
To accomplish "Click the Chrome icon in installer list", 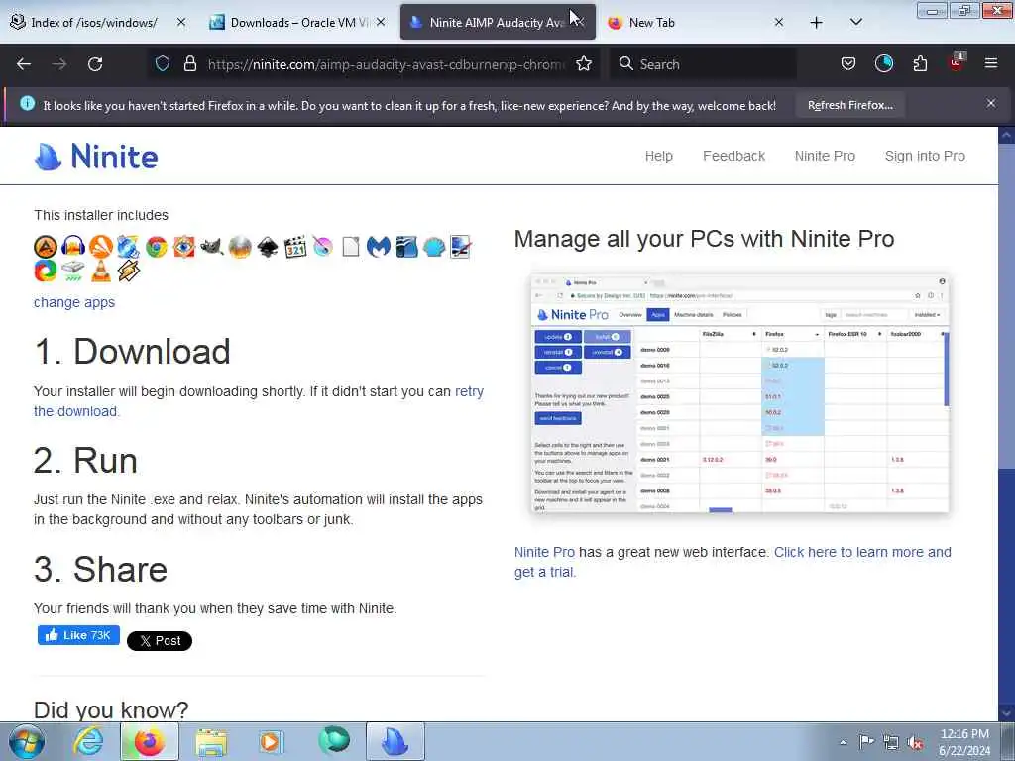I will [x=156, y=247].
